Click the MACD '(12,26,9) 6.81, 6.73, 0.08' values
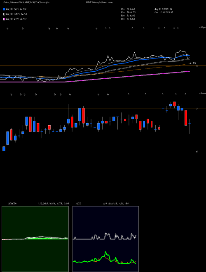This screenshot has height=272, width=206. click(53, 204)
